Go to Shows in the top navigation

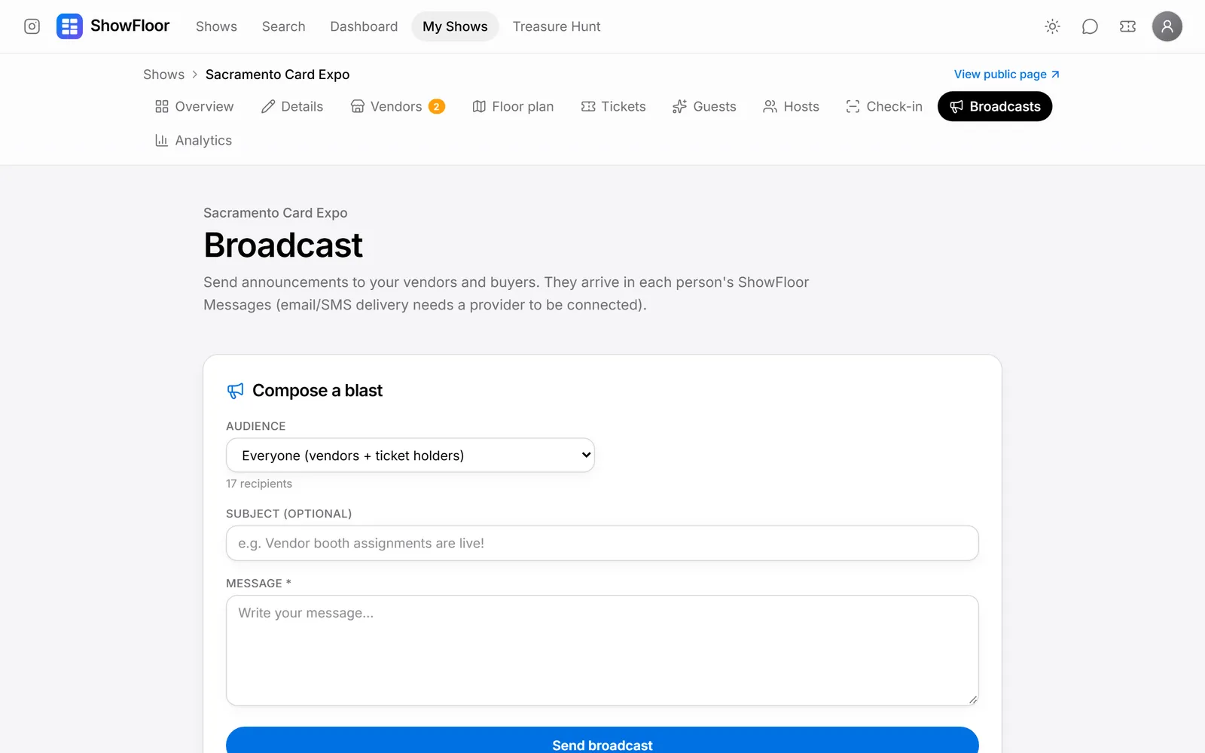216,26
